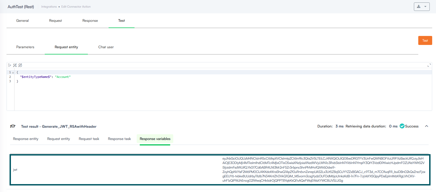Click the 0 ms retrieving duration value
Viewport: 436px width, 192px height.
393,126
